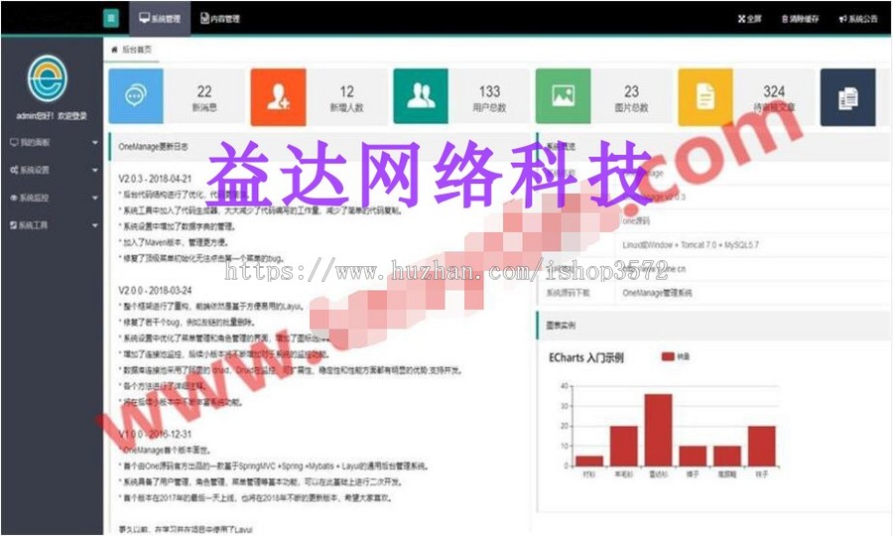This screenshot has height=536, width=893.
Task: Click the one源码 value
Action: pyautogui.click(x=636, y=221)
